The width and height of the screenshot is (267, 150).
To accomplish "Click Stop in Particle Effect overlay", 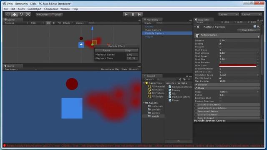I will tap(128, 50).
